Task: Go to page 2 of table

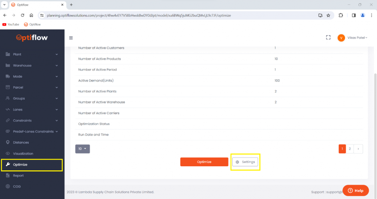Action: [x=350, y=149]
